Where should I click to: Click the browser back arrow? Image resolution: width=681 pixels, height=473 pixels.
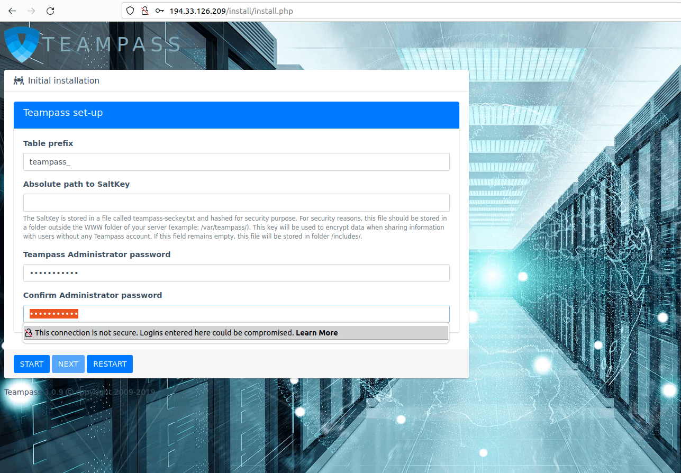coord(12,11)
